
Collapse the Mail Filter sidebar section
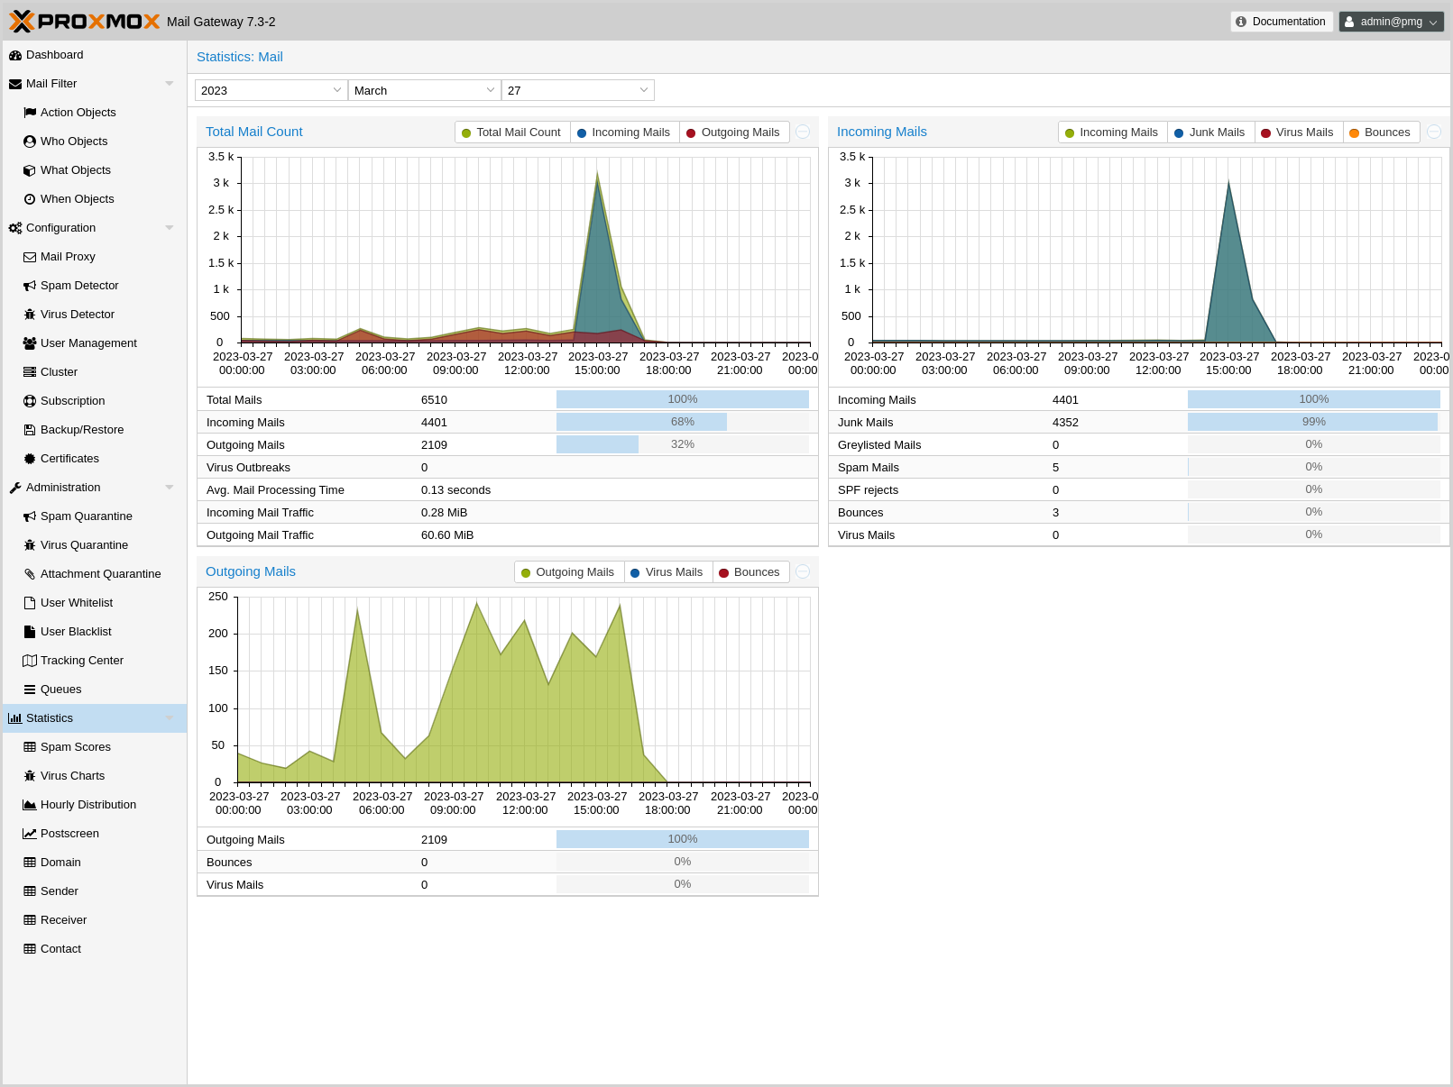170,84
